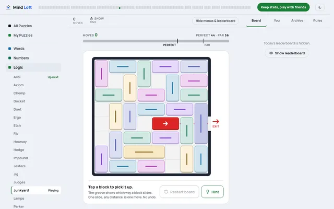334x209 pixels.
Task: Select the Junkyard puzzle currently playing
Action: click(36, 190)
